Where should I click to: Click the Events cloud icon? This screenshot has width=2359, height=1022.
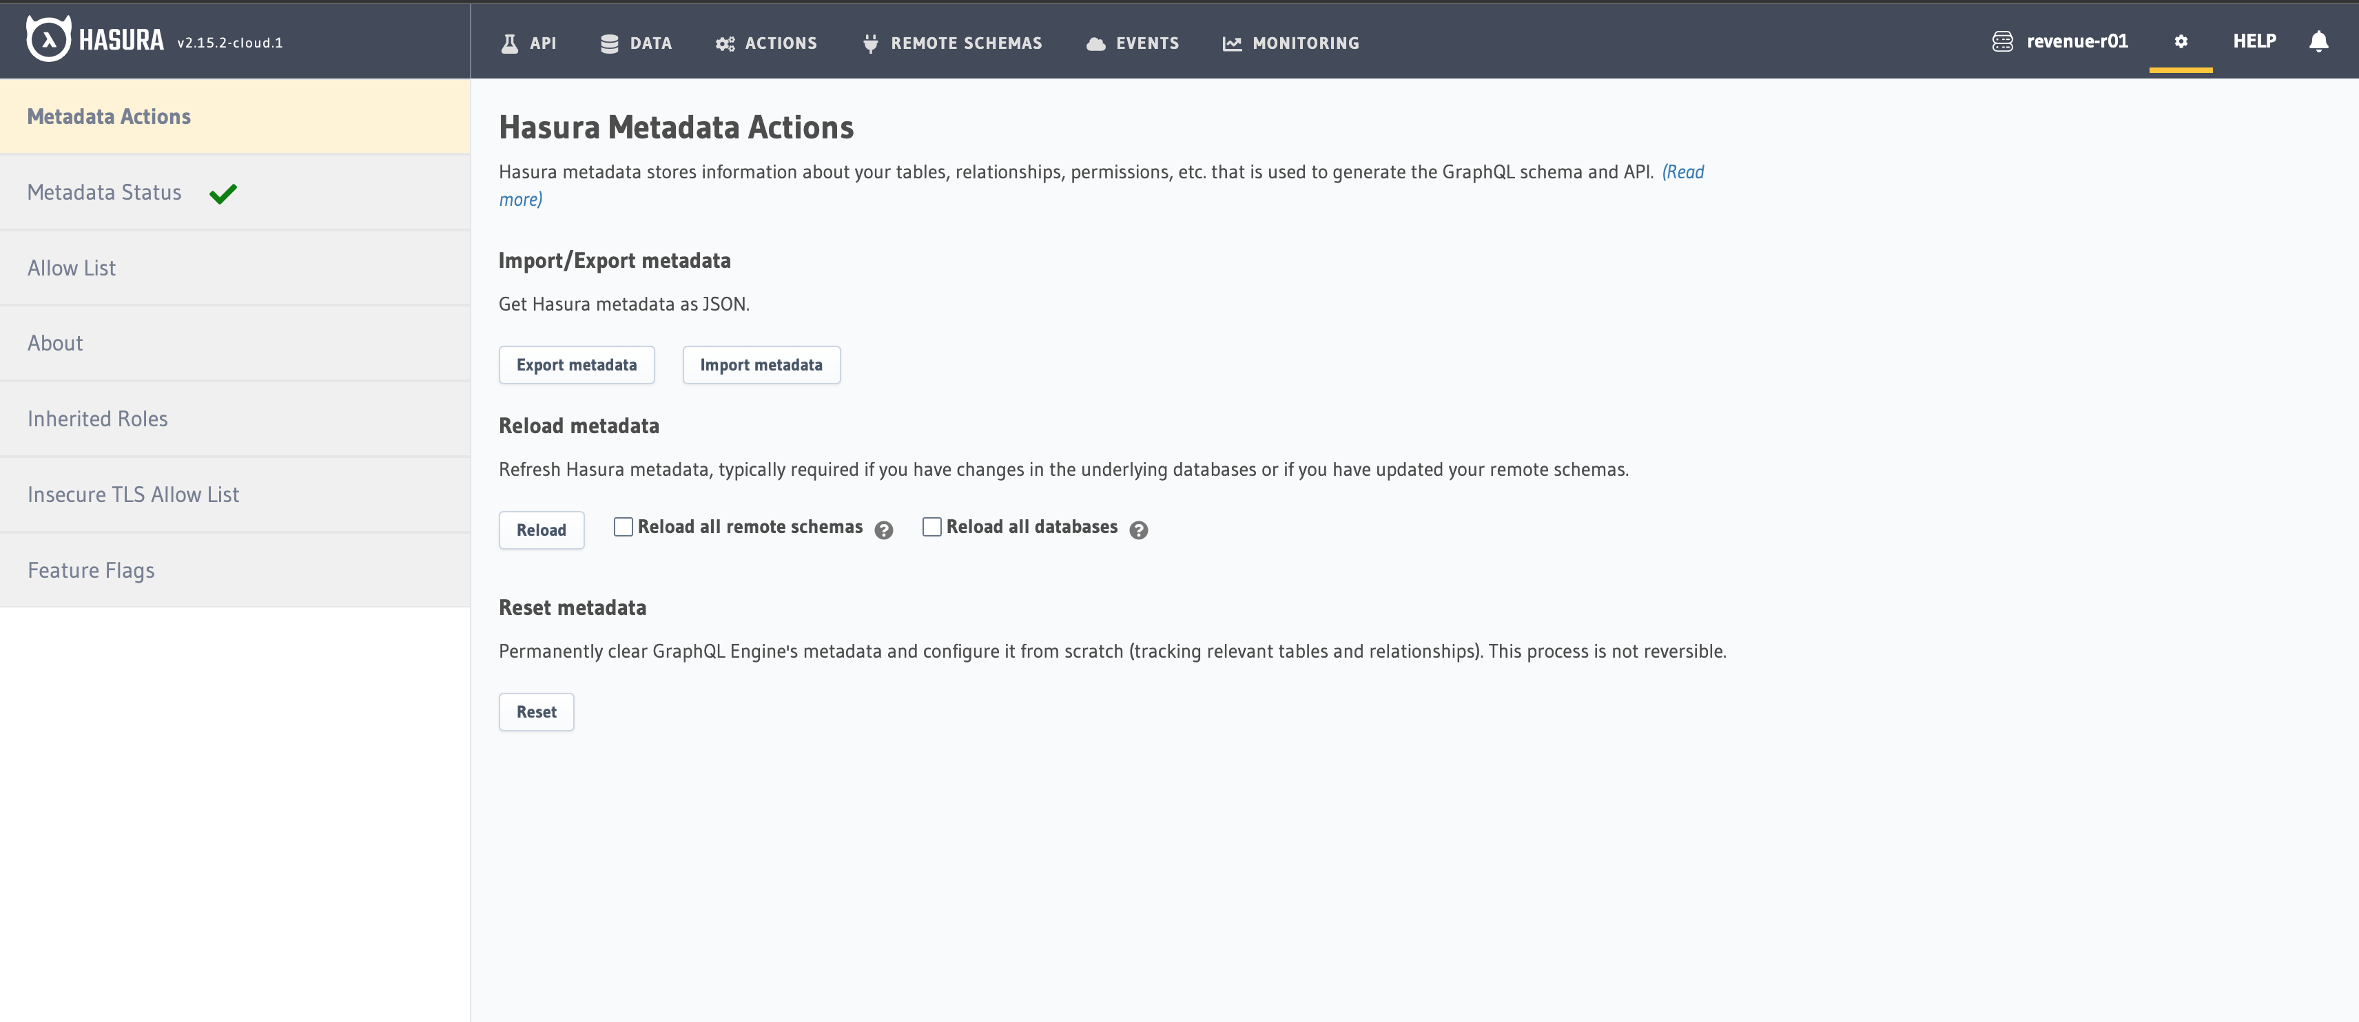[1095, 43]
